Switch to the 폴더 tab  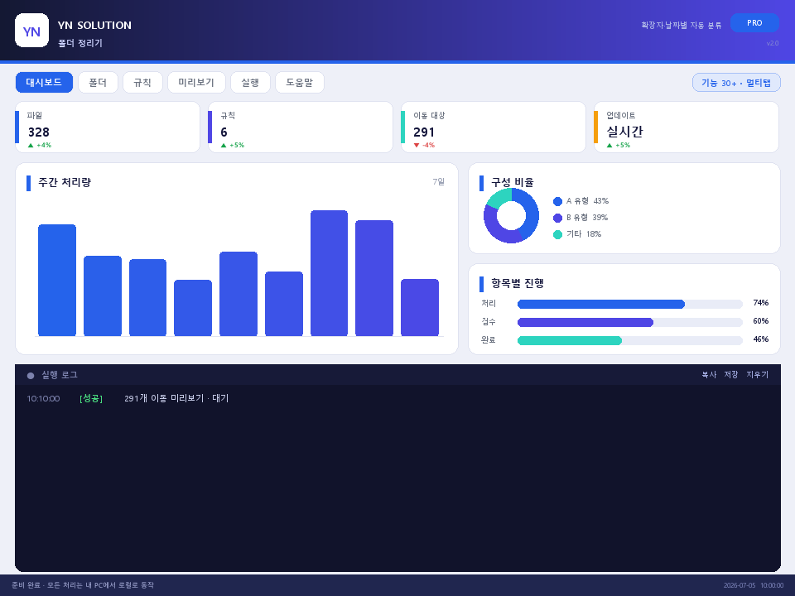(x=98, y=83)
